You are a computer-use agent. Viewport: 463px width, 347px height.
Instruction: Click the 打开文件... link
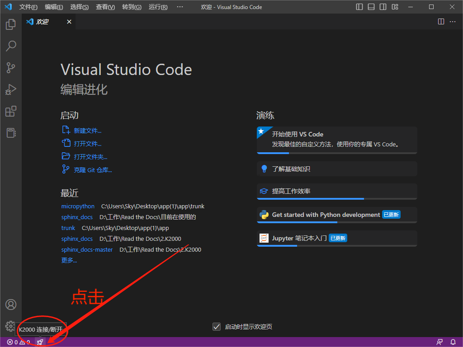(x=87, y=144)
